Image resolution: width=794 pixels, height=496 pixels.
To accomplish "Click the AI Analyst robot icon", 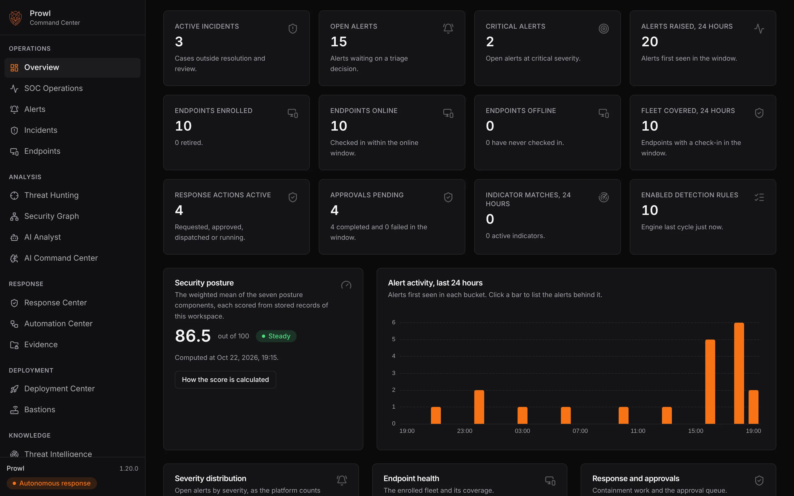I will [14, 238].
